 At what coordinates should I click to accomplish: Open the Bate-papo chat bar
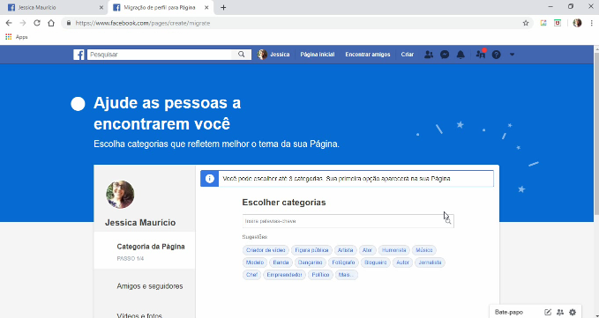pos(509,312)
